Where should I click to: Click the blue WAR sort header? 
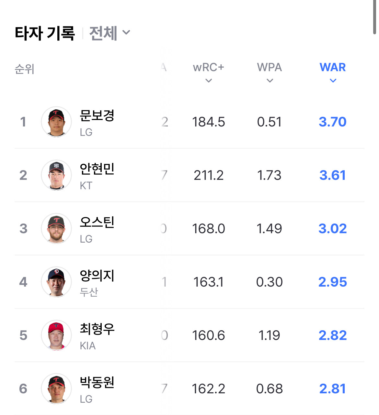click(333, 72)
